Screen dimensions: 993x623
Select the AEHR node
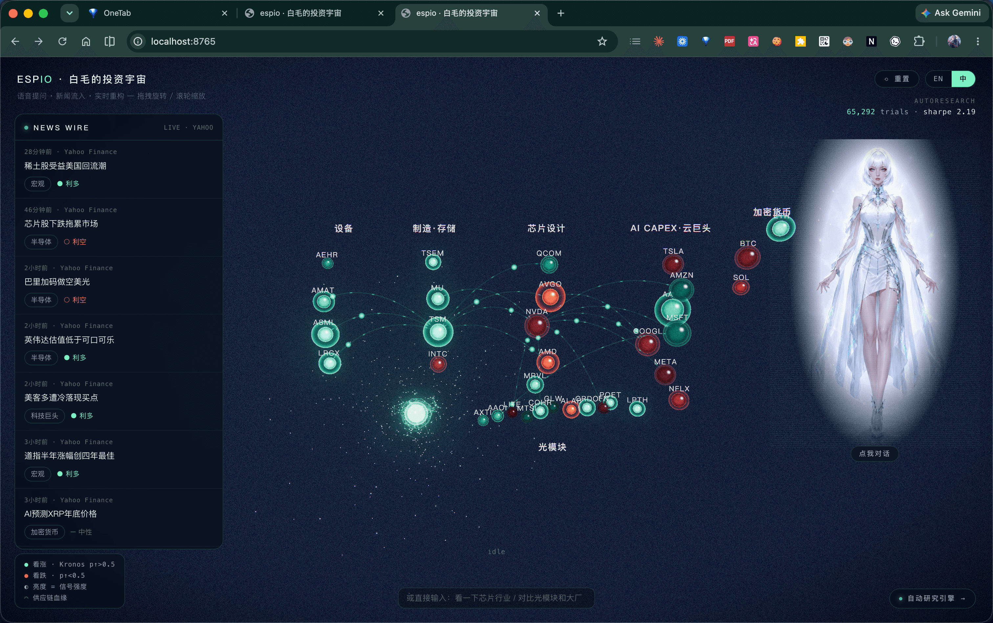pyautogui.click(x=327, y=263)
